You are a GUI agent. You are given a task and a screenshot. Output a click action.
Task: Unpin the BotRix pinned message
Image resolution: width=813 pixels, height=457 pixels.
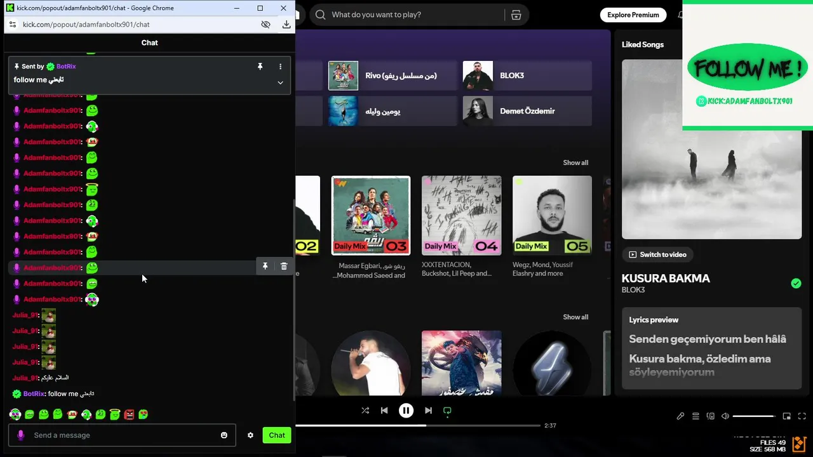(260, 66)
